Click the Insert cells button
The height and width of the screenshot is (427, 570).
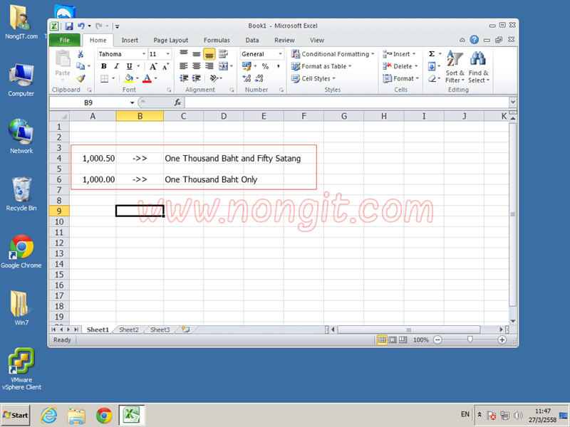click(399, 54)
